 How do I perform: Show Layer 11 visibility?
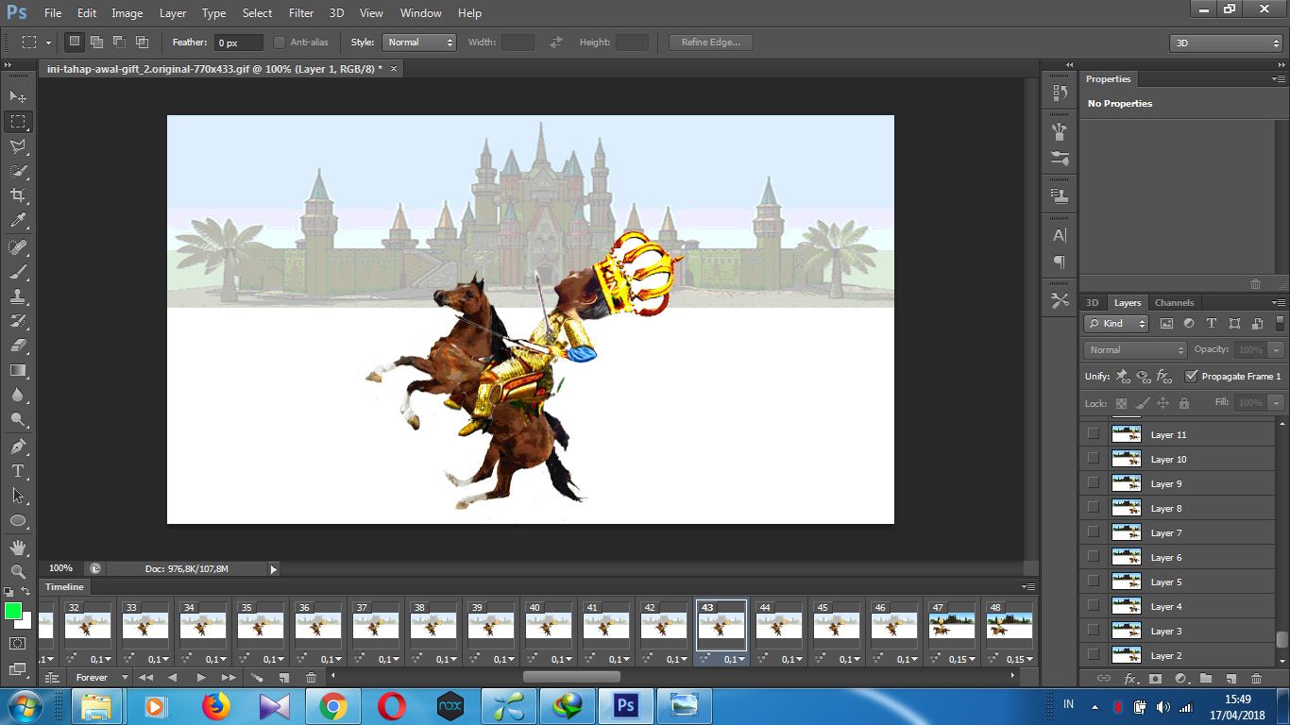[1094, 434]
